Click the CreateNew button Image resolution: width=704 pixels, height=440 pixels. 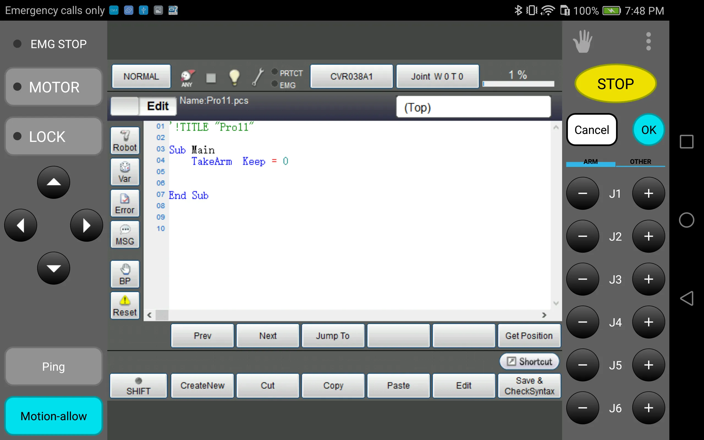[202, 386]
